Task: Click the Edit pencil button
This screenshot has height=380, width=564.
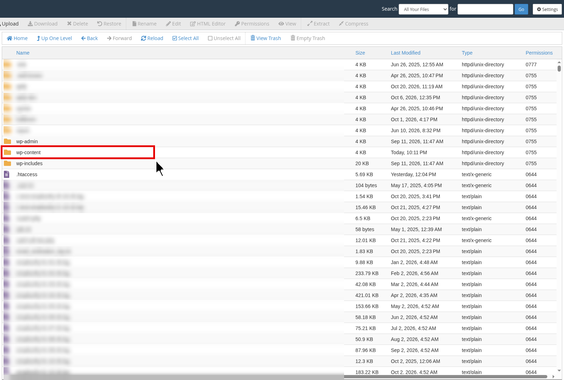Action: (x=173, y=24)
